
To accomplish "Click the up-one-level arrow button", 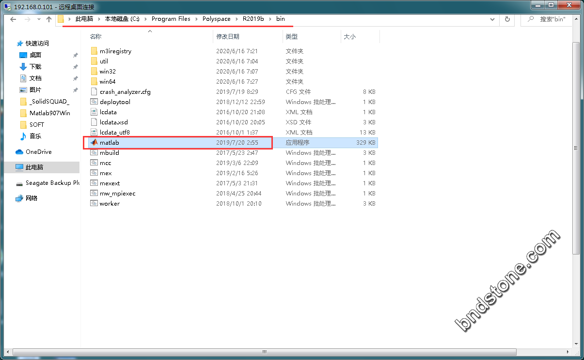I will click(x=49, y=19).
